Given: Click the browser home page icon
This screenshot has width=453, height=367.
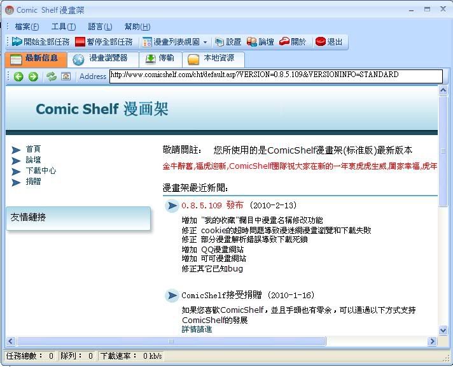Looking at the screenshot, I should pyautogui.click(x=66, y=76).
